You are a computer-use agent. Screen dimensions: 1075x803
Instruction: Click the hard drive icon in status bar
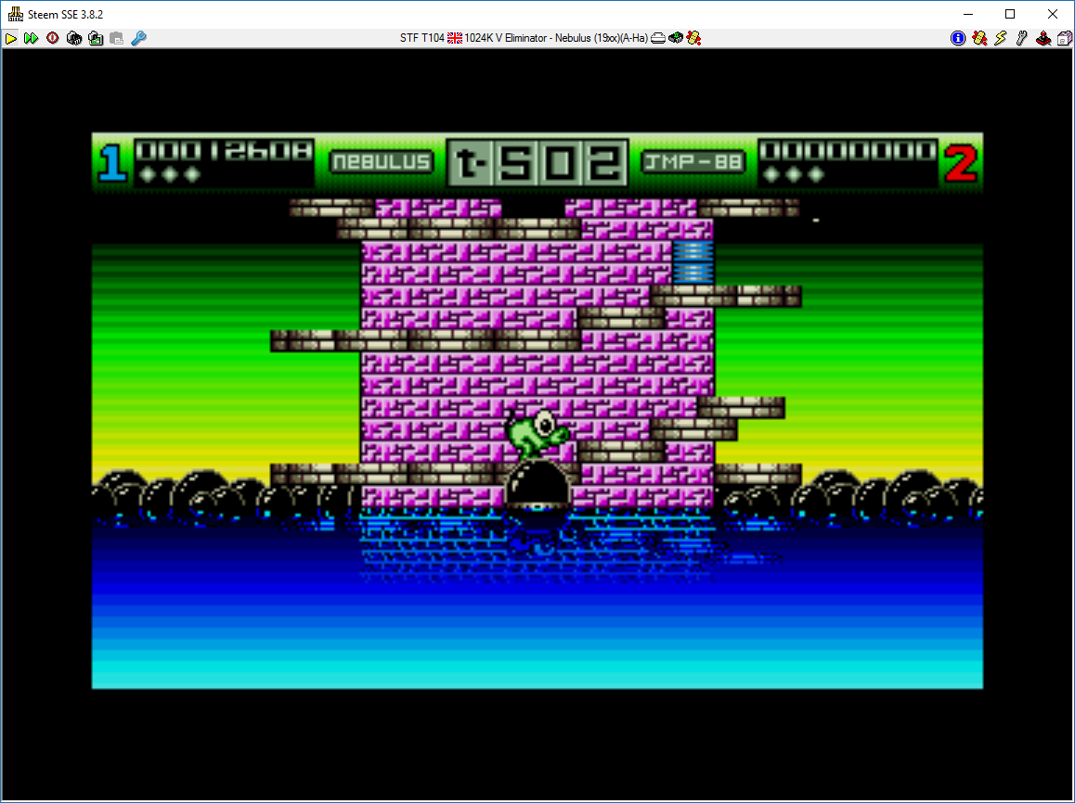(658, 38)
